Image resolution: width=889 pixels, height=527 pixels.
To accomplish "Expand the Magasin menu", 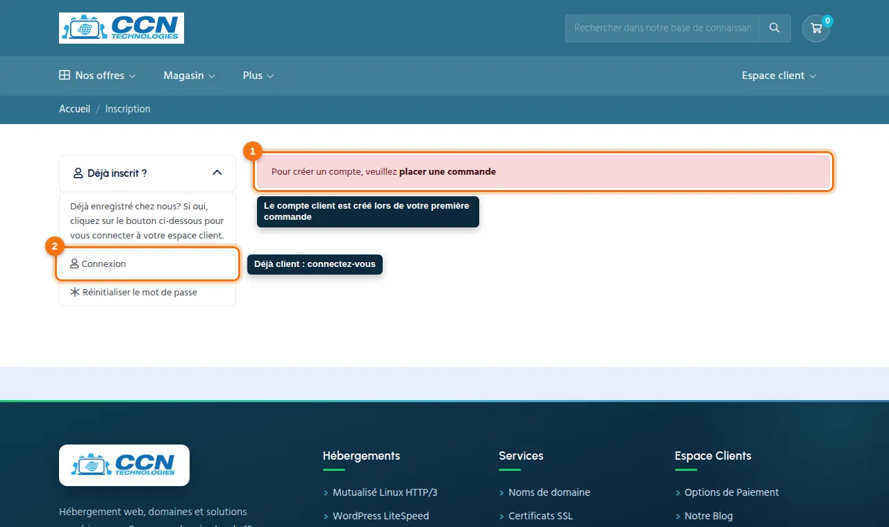I will pyautogui.click(x=190, y=76).
